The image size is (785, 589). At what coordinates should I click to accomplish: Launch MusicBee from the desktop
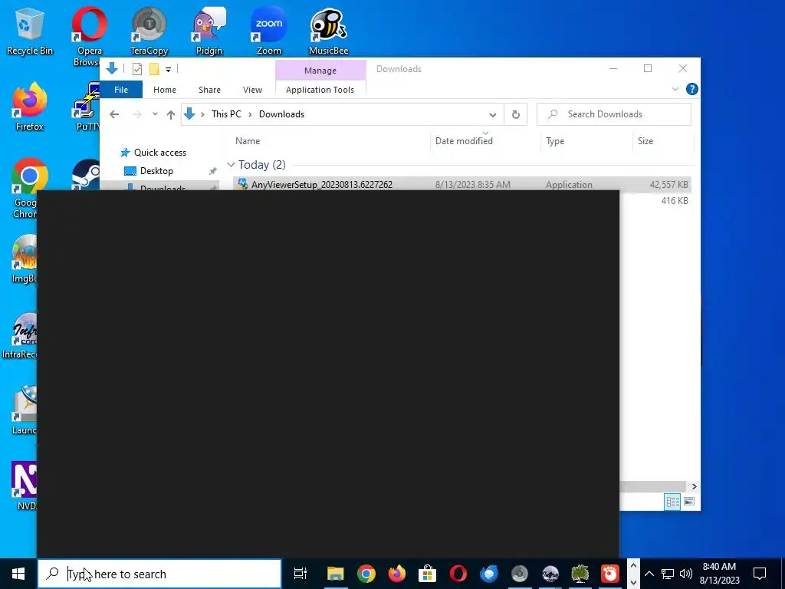pos(328,31)
